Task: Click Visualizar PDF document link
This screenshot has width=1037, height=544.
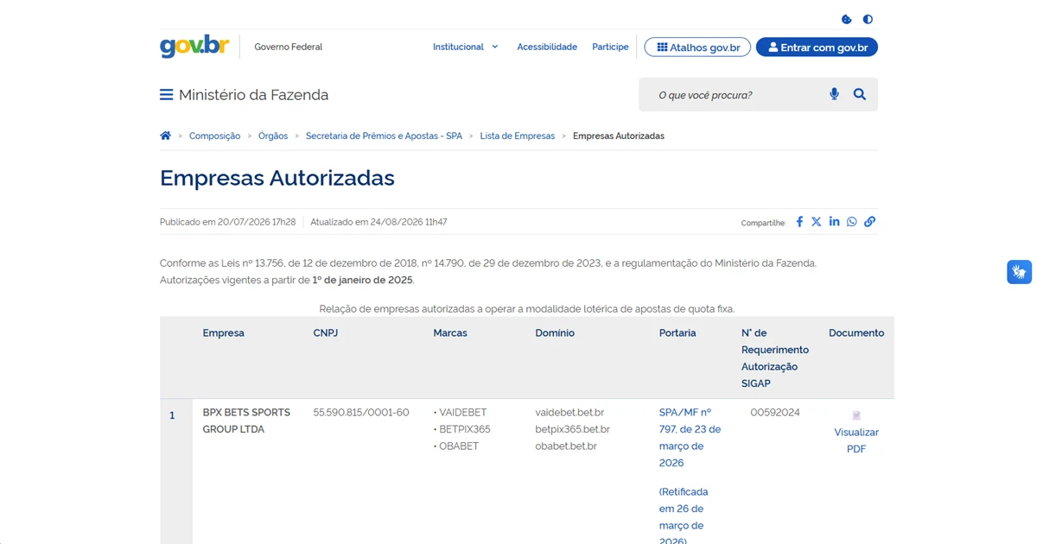Action: pyautogui.click(x=856, y=440)
